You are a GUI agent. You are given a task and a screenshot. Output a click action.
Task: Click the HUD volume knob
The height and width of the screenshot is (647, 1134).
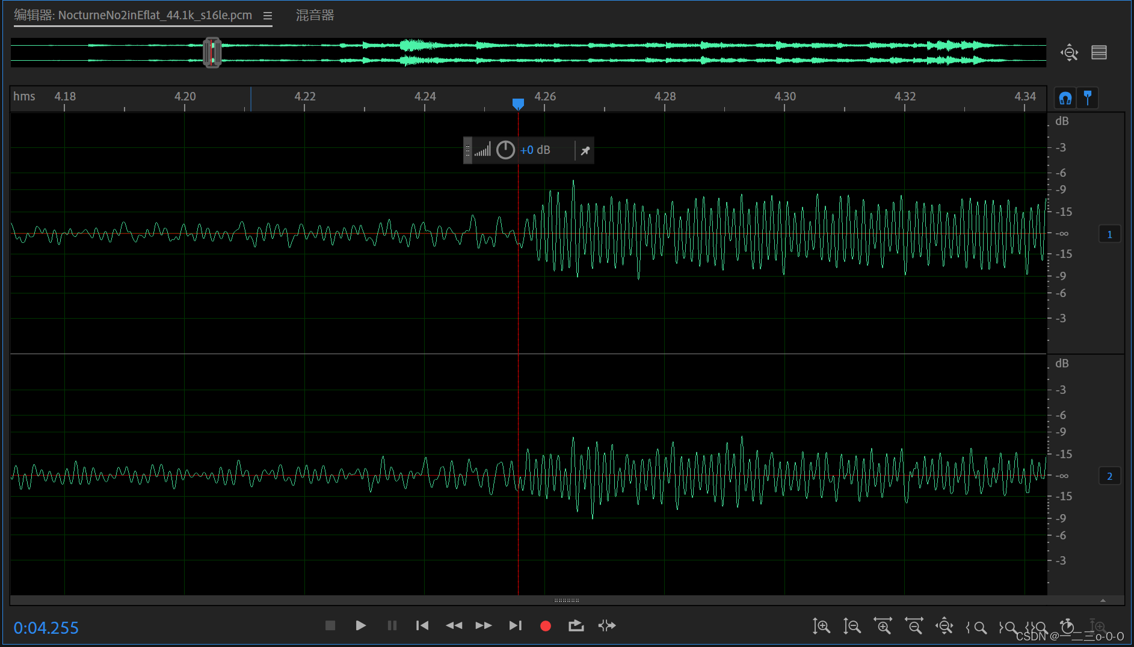[x=505, y=150]
